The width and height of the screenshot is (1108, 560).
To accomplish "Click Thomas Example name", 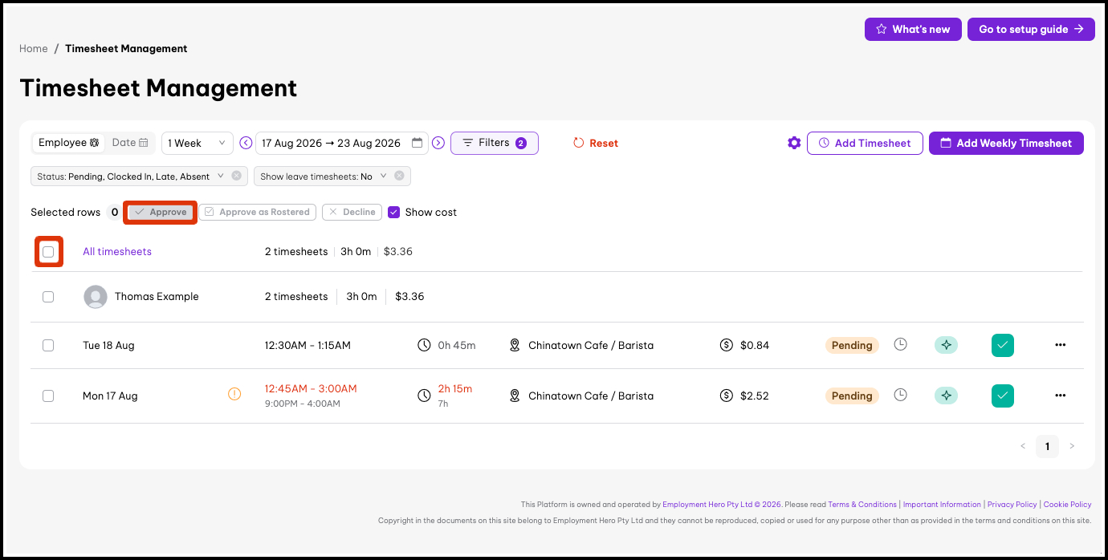I will [157, 297].
